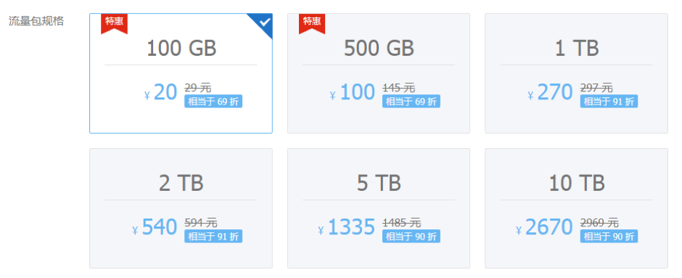Click the ¥2670 price on 10 TB card
This screenshot has width=682, height=278.
pyautogui.click(x=544, y=227)
